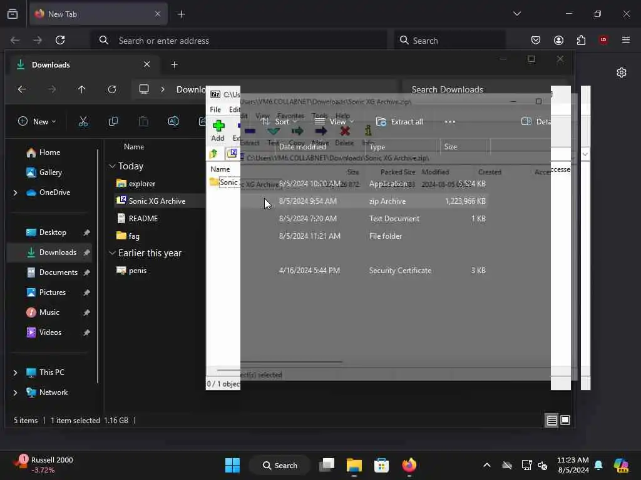The height and width of the screenshot is (480, 641).
Task: Open the View dropdown
Action: pos(334,122)
